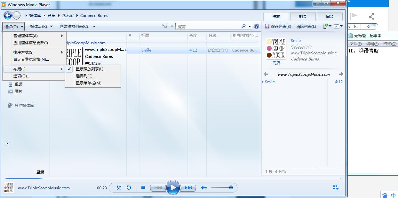Open the Layout submenu item
This screenshot has width=398, height=198.
[x=34, y=69]
